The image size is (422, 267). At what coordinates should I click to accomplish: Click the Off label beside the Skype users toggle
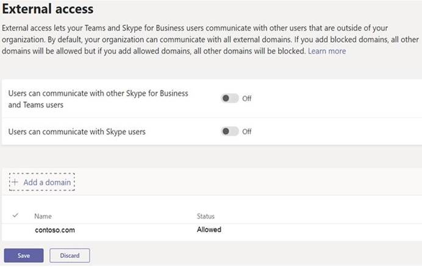(247, 132)
